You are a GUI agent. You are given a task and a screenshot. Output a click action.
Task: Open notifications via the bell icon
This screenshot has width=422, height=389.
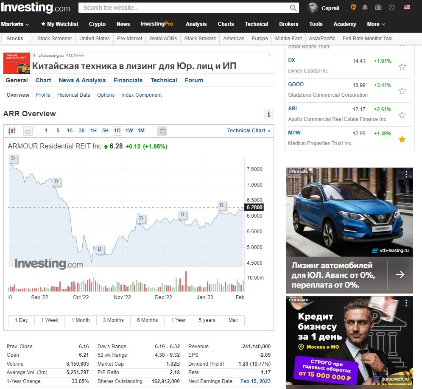(365, 7)
